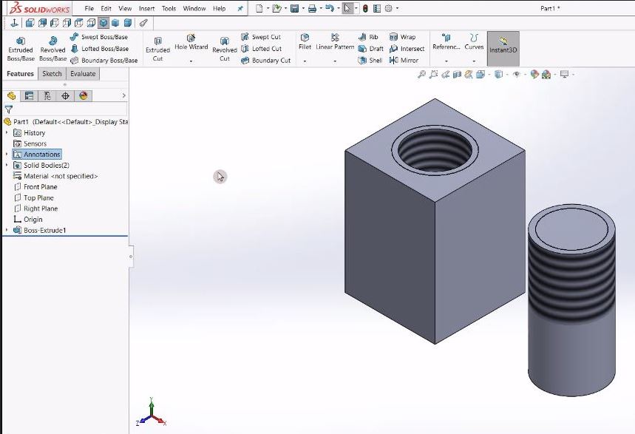
Task: Expand the Hole Wizard dropdown arrow
Action: [191, 61]
